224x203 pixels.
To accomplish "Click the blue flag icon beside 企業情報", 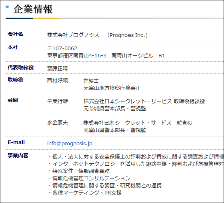I will pyautogui.click(x=7, y=7).
